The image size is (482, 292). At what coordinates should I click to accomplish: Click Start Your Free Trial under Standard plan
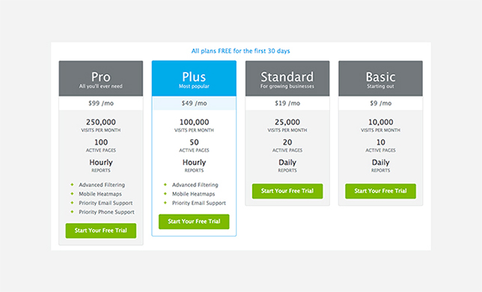[x=287, y=191]
